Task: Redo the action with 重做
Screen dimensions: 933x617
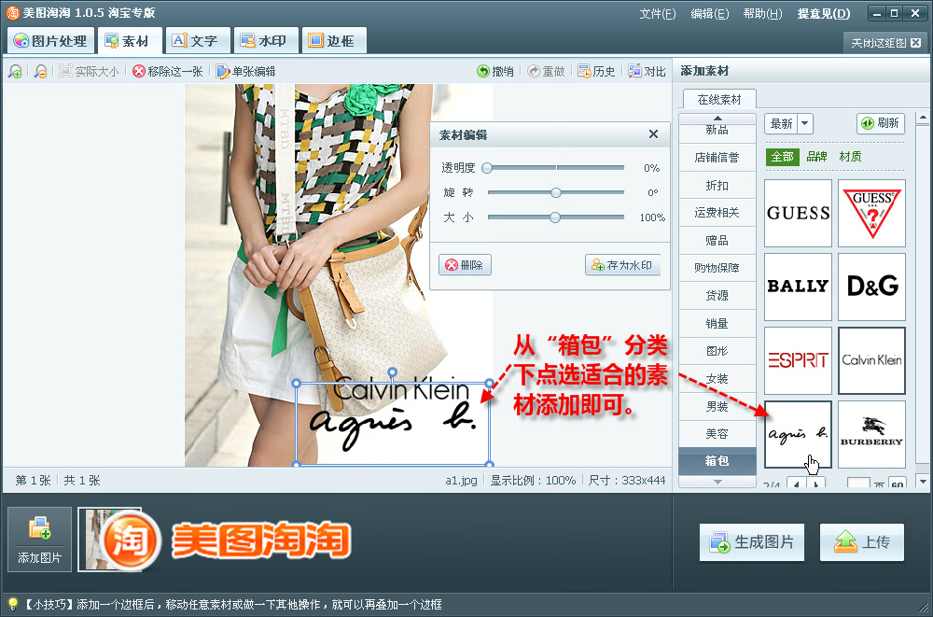Action: (x=546, y=72)
